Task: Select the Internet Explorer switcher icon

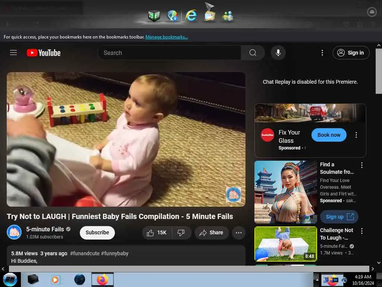Action: click(191, 16)
